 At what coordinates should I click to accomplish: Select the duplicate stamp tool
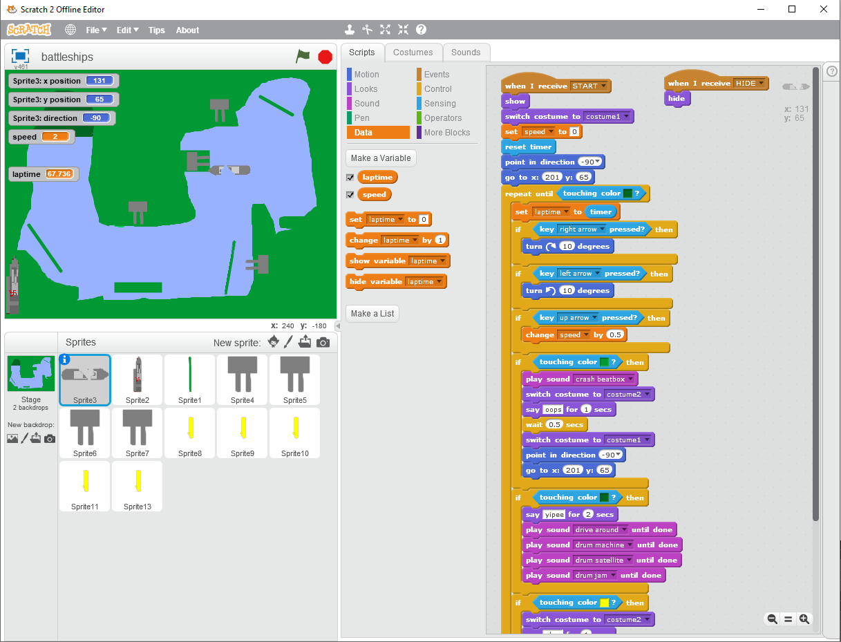click(x=350, y=30)
